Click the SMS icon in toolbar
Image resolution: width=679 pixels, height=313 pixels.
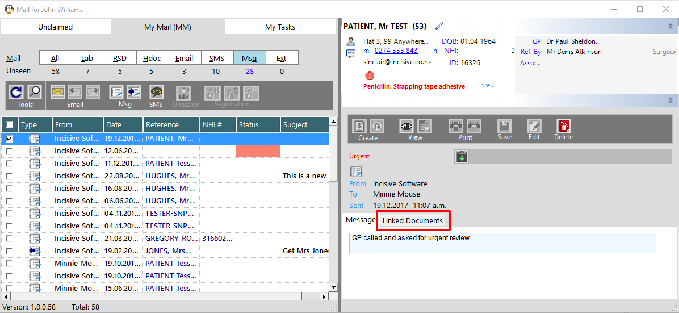[156, 93]
